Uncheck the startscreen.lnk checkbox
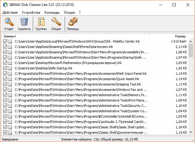 pos(5,47)
